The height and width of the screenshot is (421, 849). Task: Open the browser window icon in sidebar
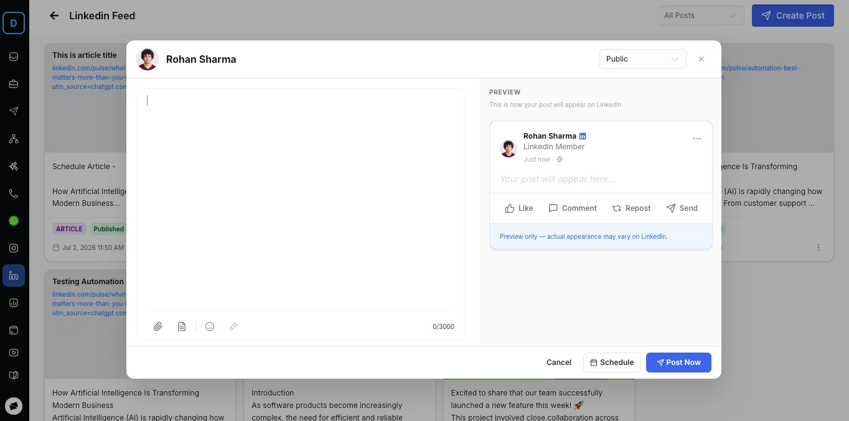point(14,330)
